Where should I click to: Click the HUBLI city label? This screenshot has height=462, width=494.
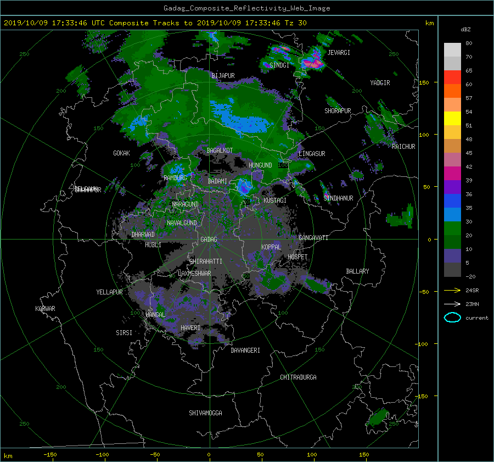point(153,245)
